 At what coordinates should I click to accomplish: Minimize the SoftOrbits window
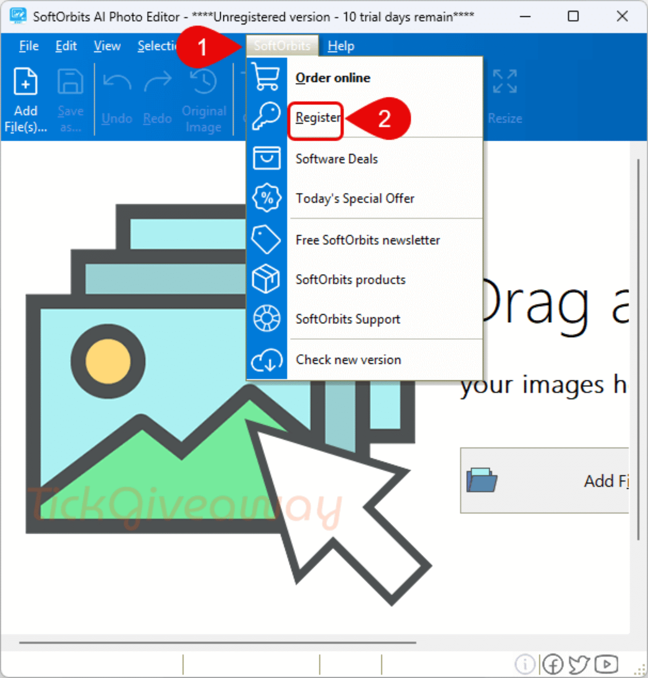pyautogui.click(x=525, y=16)
